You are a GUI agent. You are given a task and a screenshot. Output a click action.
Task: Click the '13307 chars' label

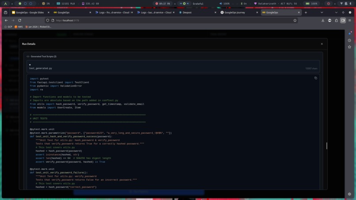[x=311, y=68]
